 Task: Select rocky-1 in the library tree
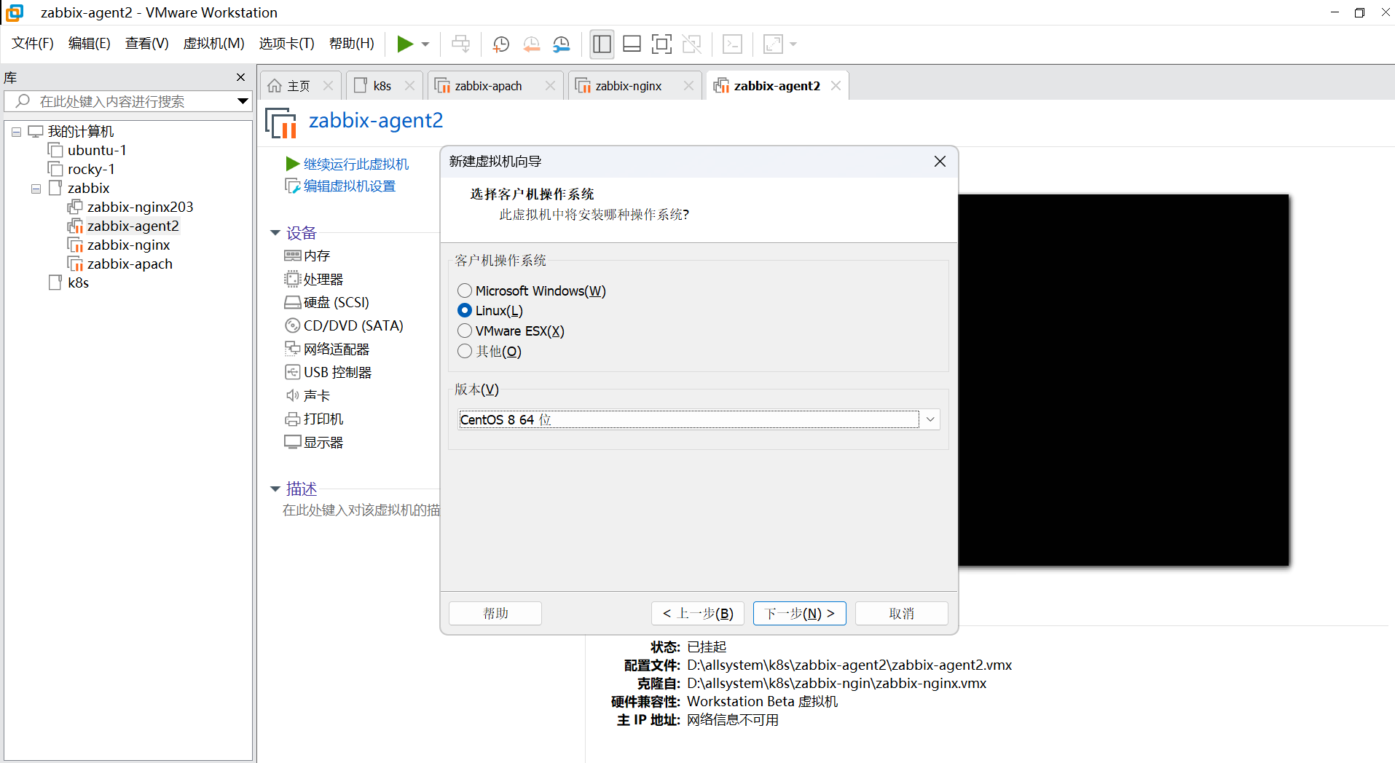tap(91, 169)
